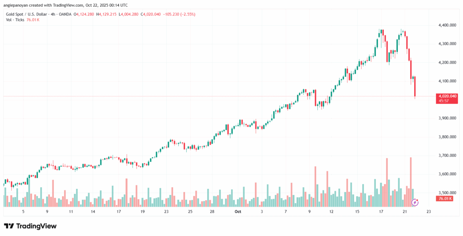Click the countdown timer 45:57 under price label

pyautogui.click(x=443, y=101)
